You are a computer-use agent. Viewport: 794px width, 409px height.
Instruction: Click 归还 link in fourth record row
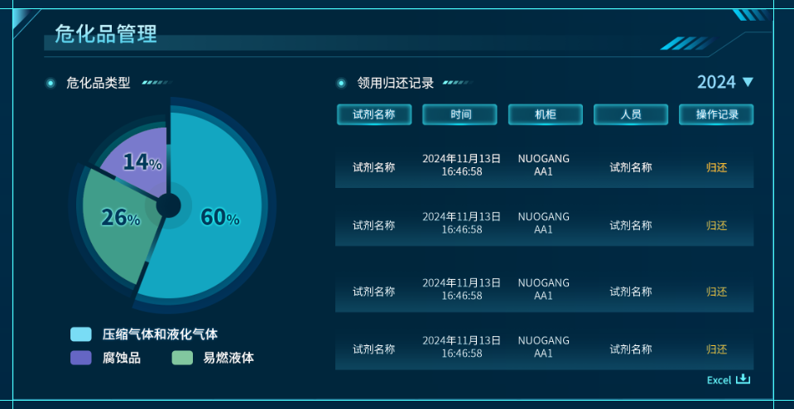tap(716, 349)
